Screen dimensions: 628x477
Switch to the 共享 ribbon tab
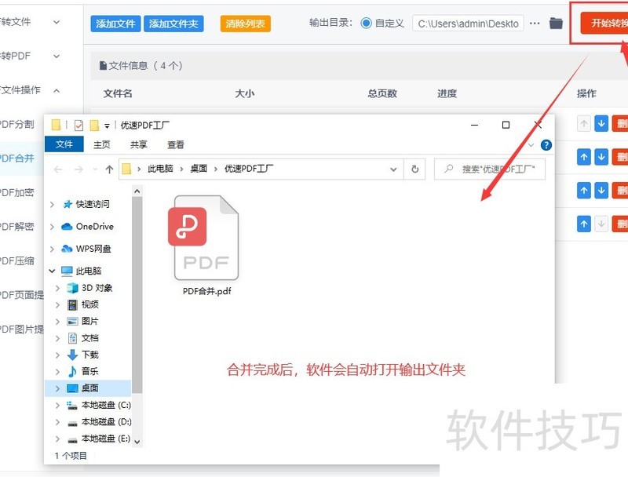[x=139, y=144]
